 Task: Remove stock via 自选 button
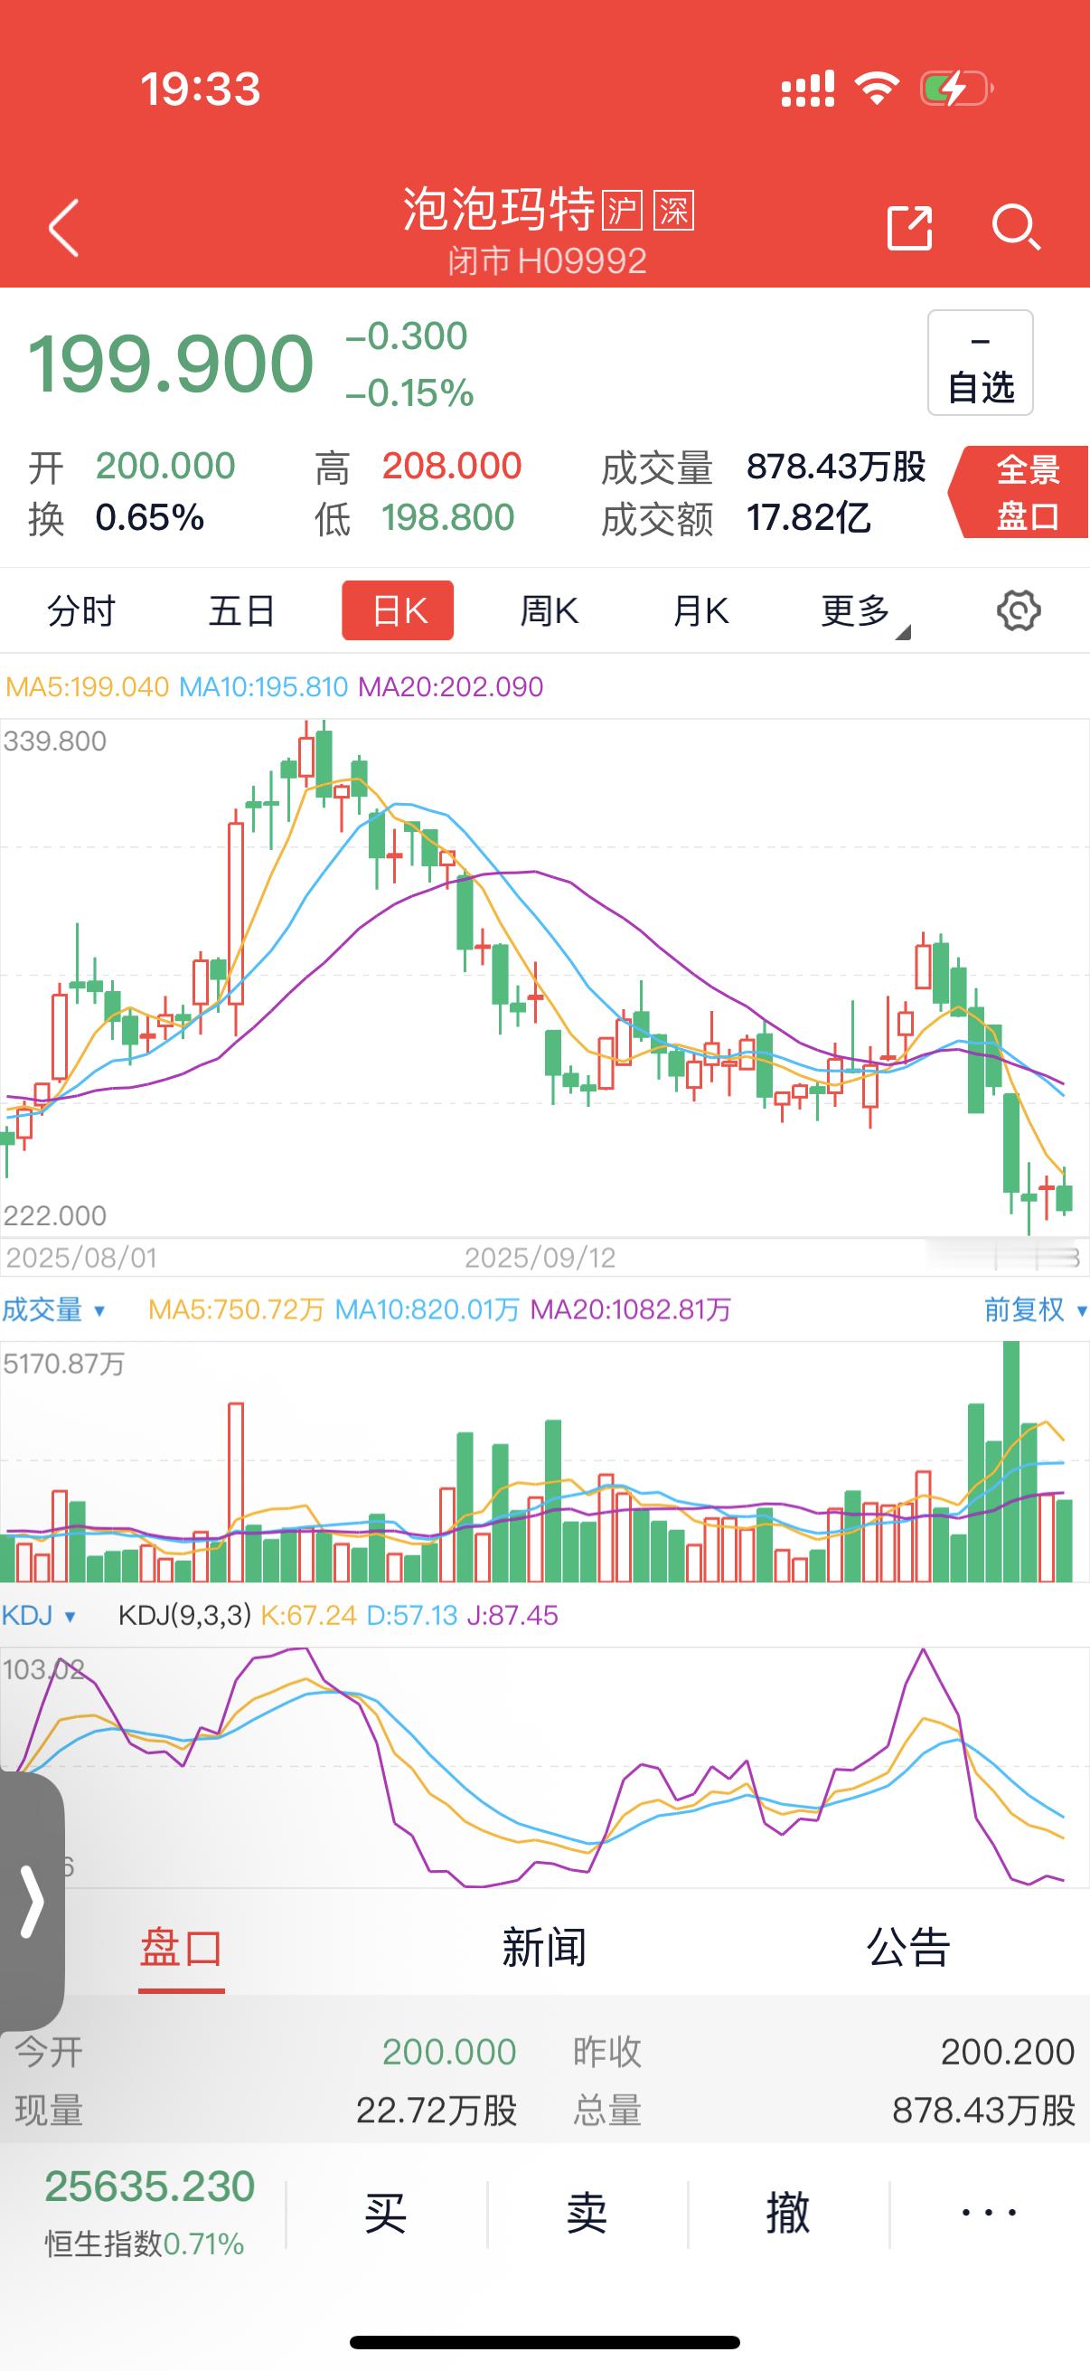pyautogui.click(x=981, y=363)
